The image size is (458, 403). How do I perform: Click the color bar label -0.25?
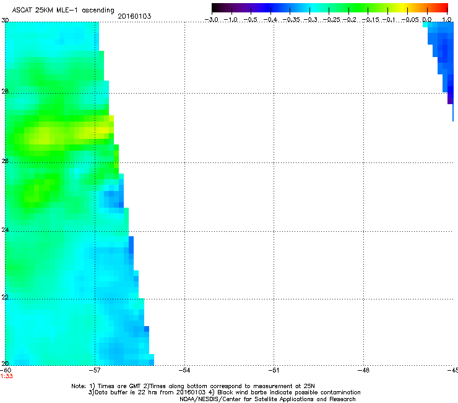(x=331, y=20)
